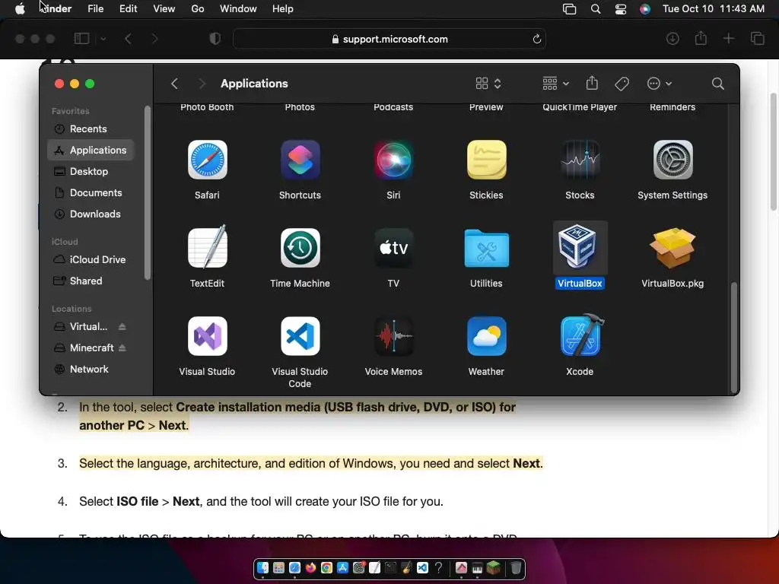Click the Safari address bar field
The width and height of the screenshot is (779, 584).
click(389, 39)
